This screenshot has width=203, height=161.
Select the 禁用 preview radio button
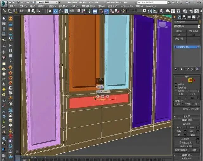(x=175, y=104)
